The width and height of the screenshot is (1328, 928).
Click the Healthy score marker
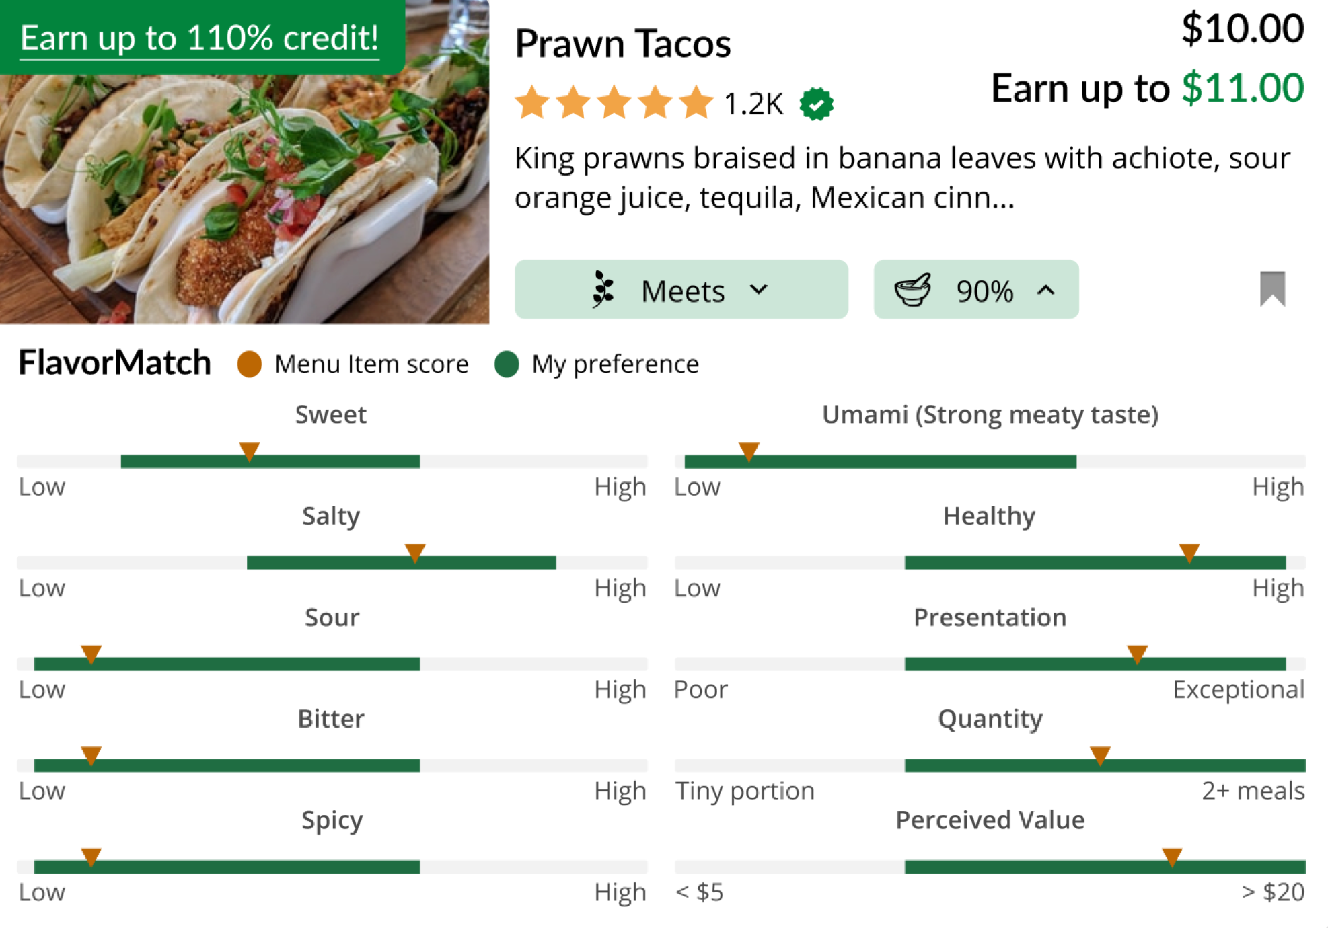click(1189, 553)
